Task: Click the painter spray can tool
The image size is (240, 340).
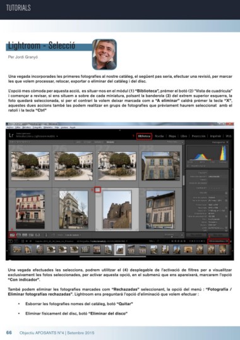Action: pos(46,235)
